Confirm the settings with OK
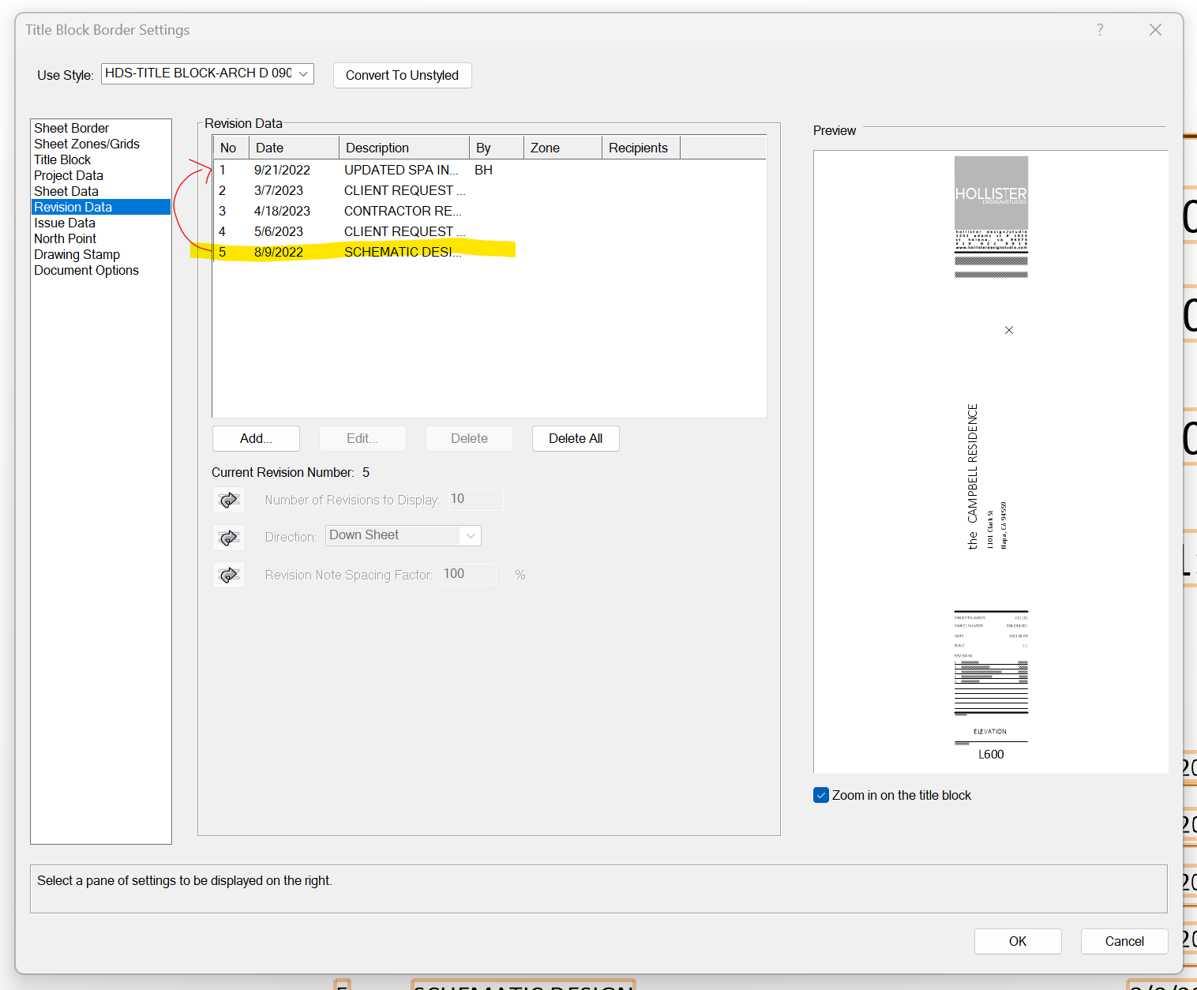 tap(1018, 941)
